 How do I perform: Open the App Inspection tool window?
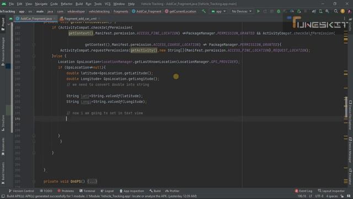[x=132, y=191]
